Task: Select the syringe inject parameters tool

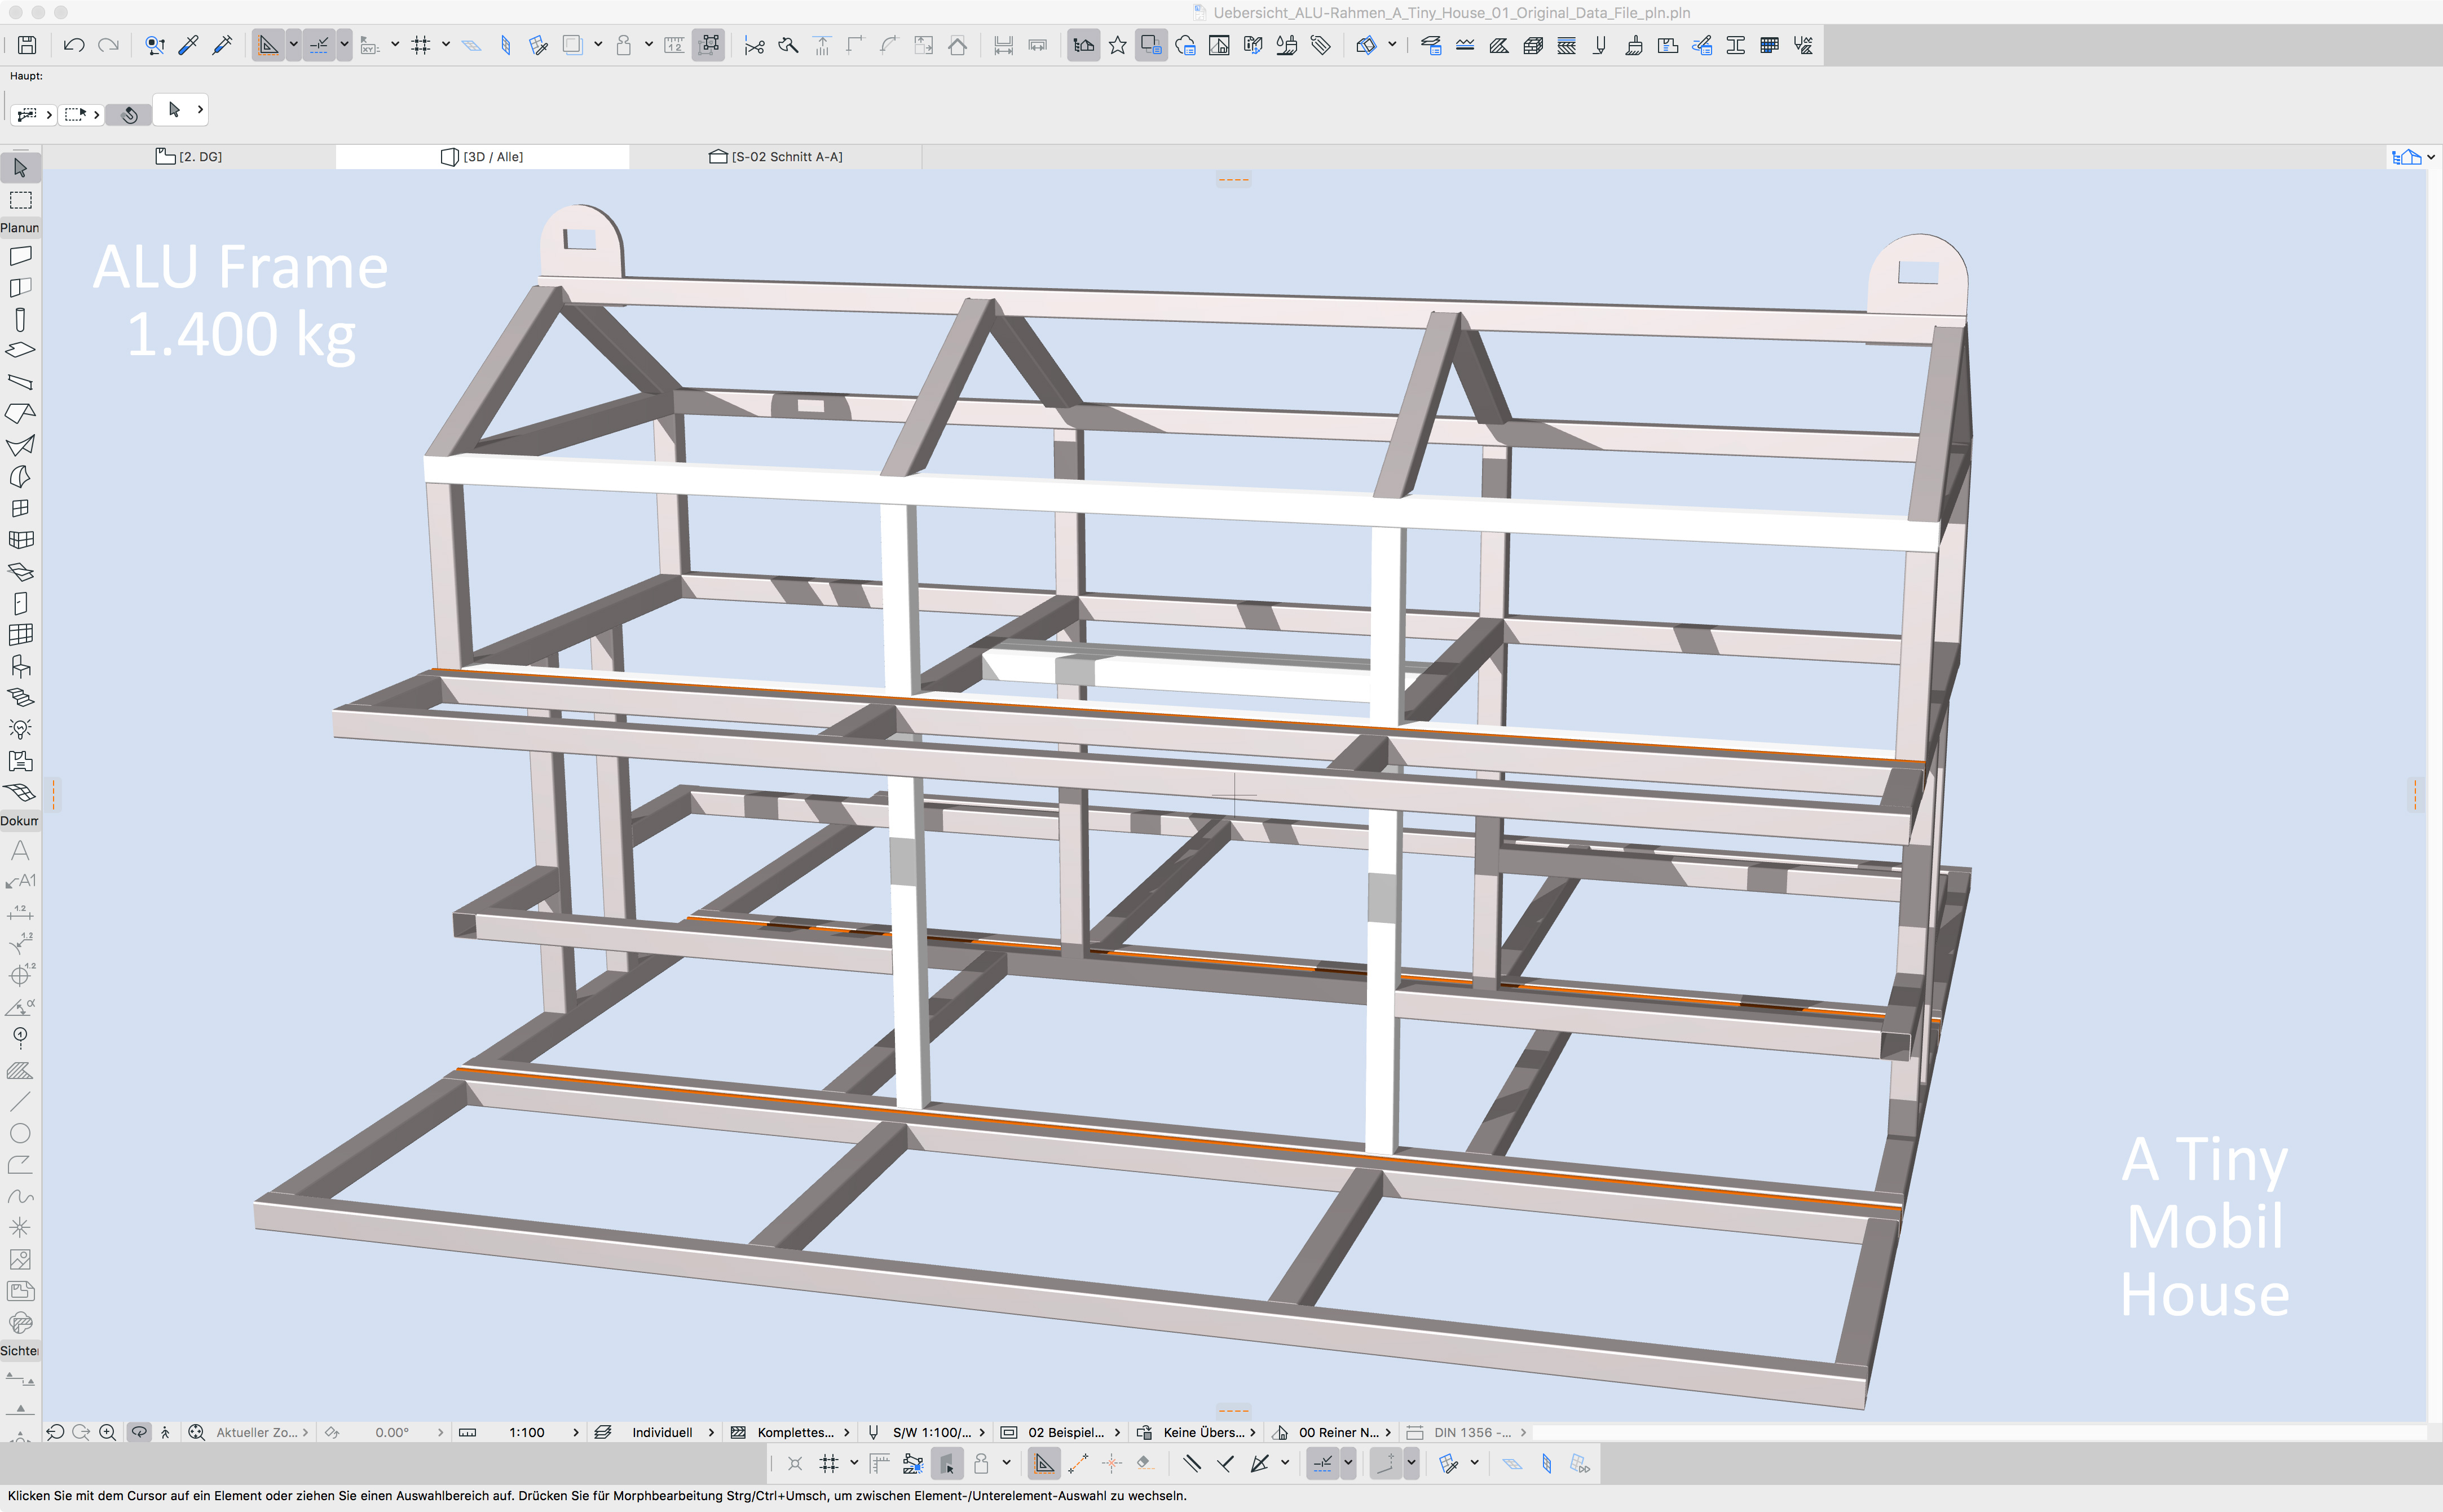Action: tap(222, 45)
